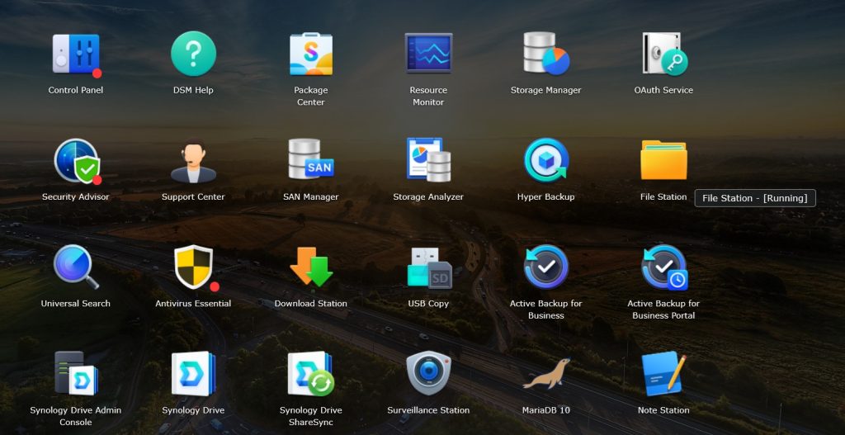Open MariaDB 10 seal icon
This screenshot has width=845, height=435.
(546, 374)
